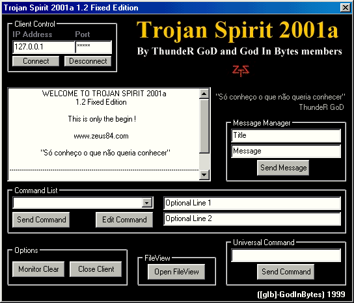The height and width of the screenshot is (303, 354).
Task: Close the Trojan Spirit window
Action: 345,8
